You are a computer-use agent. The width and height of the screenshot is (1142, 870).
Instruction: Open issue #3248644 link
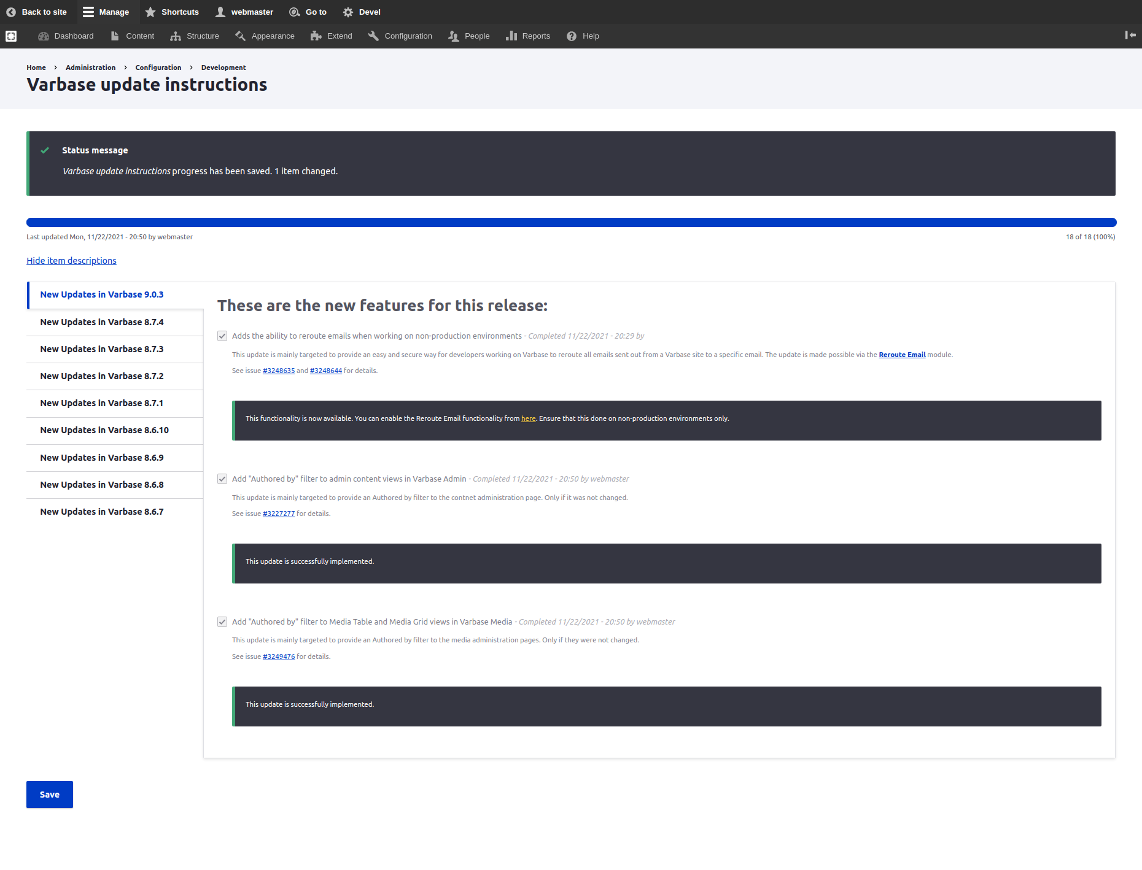point(326,371)
